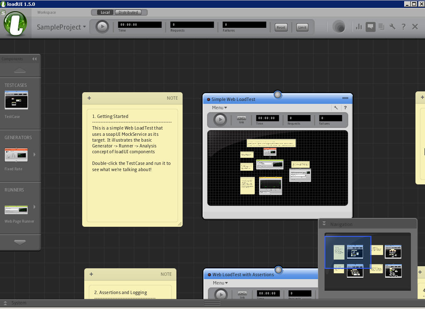The image size is (425, 309).
Task: Click Web LoadTest with Assertions top connector
Action: pos(278,270)
